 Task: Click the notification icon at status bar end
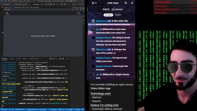tap(83, 110)
